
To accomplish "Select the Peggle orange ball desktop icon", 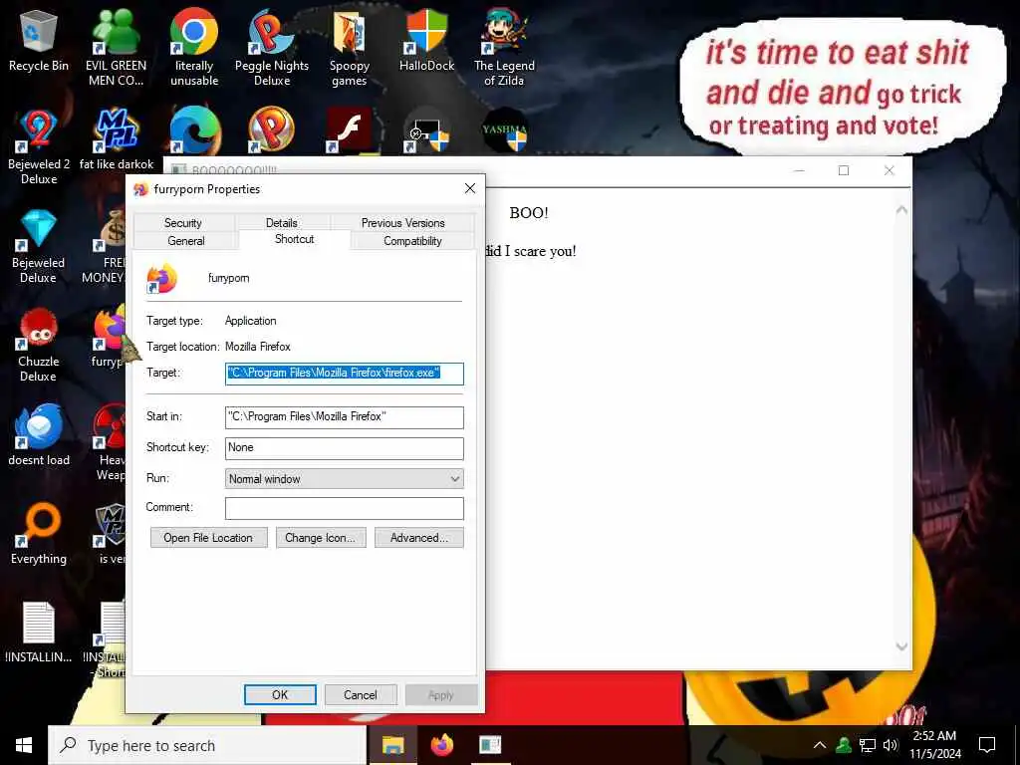I will pyautogui.click(x=272, y=130).
